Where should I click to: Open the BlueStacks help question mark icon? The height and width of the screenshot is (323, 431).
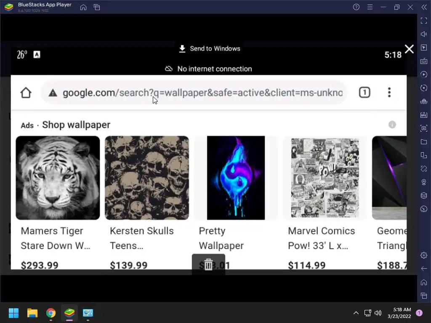coord(356,7)
